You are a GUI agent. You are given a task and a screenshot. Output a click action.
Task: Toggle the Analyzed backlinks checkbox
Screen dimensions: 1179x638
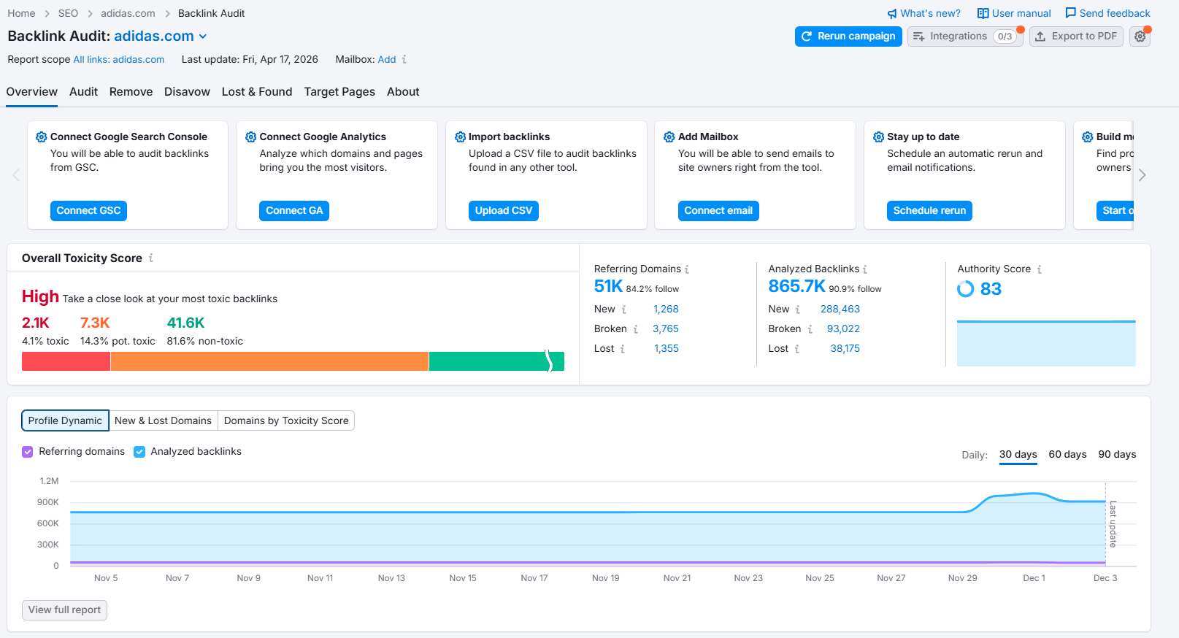point(139,452)
